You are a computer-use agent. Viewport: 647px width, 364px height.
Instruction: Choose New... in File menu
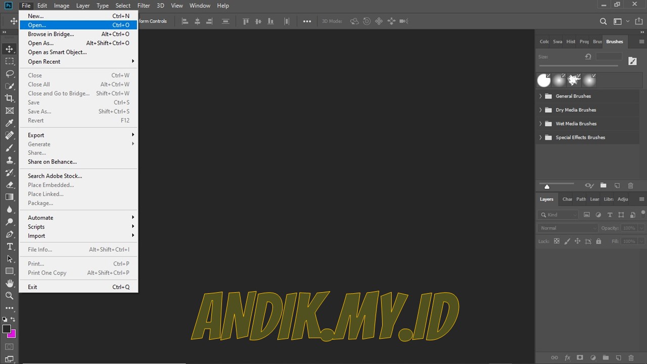pyautogui.click(x=78, y=16)
